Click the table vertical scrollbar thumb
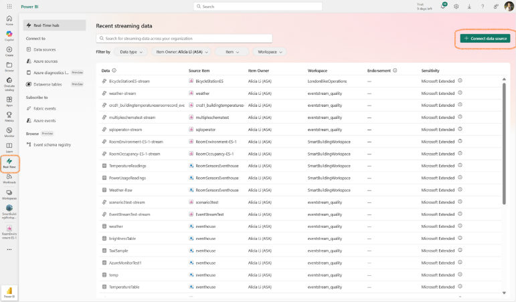Image resolution: width=516 pixels, height=302 pixels. (x=504, y=143)
